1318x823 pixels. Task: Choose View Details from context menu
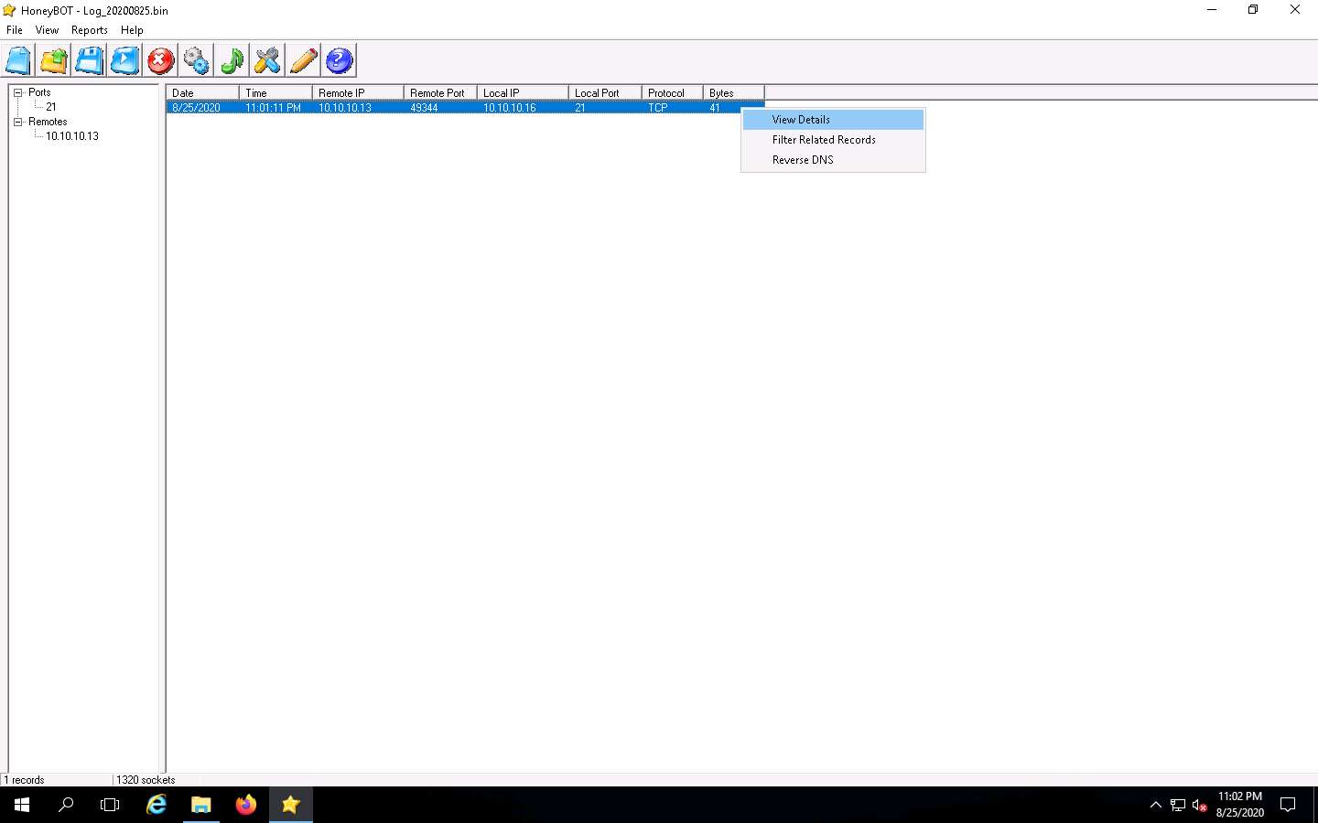833,120
